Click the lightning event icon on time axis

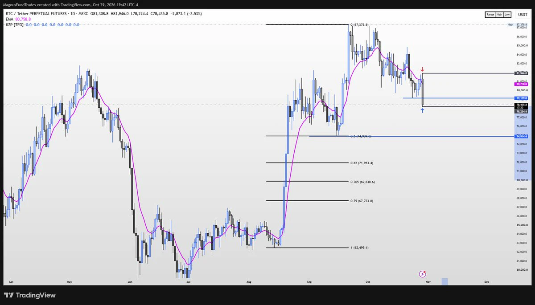pos(423,273)
